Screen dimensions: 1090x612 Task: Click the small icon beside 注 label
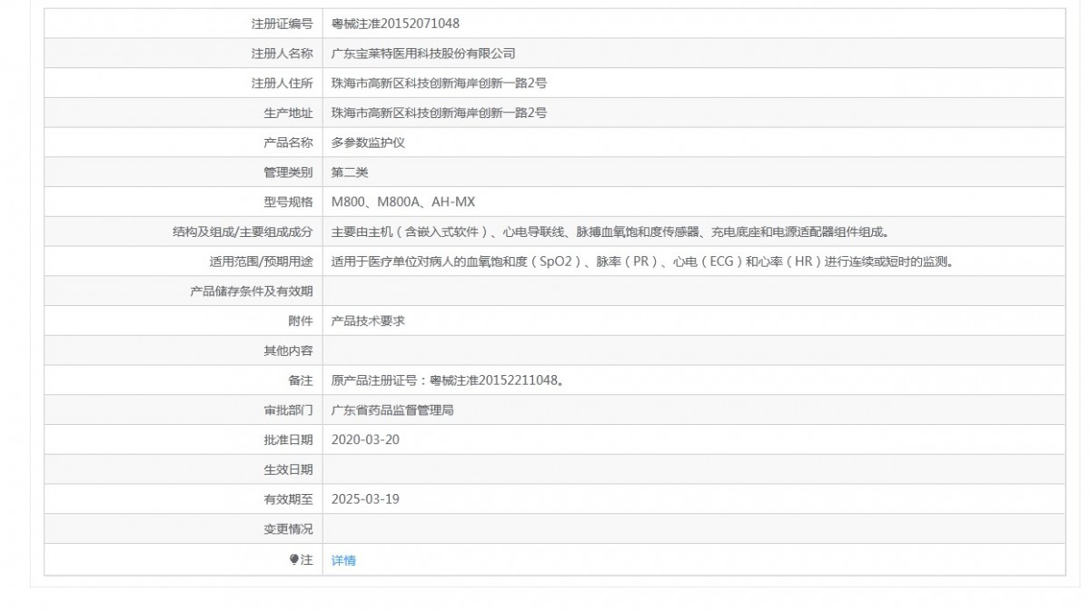click(x=294, y=559)
